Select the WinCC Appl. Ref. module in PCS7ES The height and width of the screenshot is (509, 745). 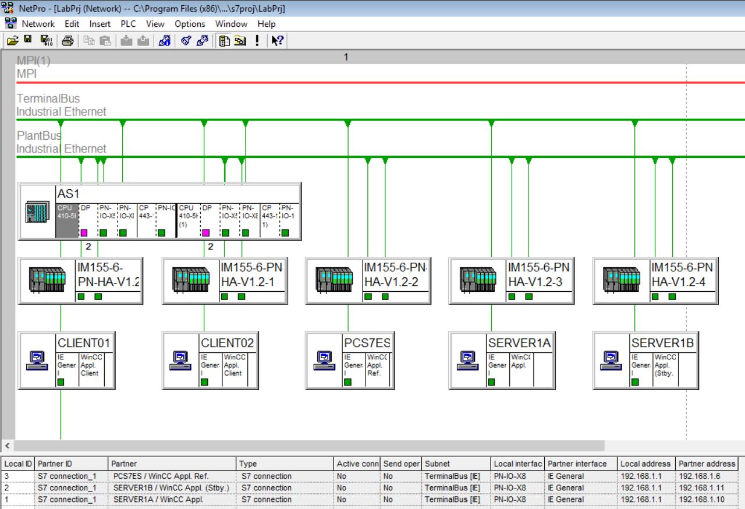click(x=378, y=369)
